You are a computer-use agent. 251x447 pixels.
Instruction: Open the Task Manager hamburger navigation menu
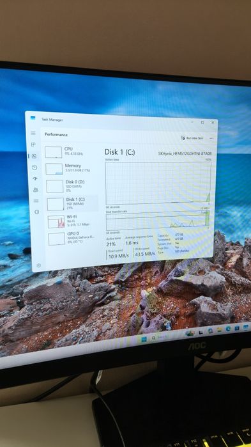33,133
